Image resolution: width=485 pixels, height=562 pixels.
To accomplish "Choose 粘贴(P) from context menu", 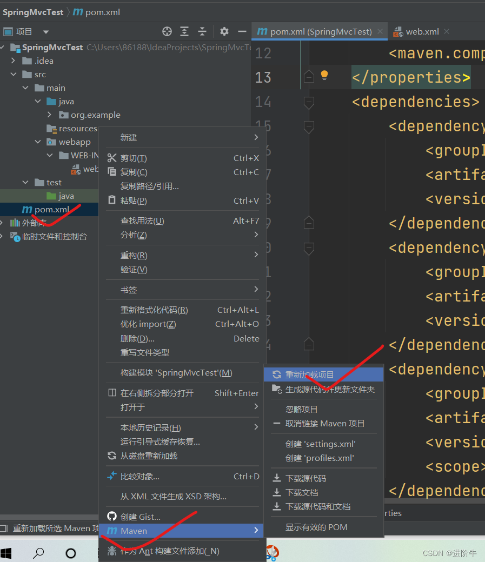I will tap(183, 200).
